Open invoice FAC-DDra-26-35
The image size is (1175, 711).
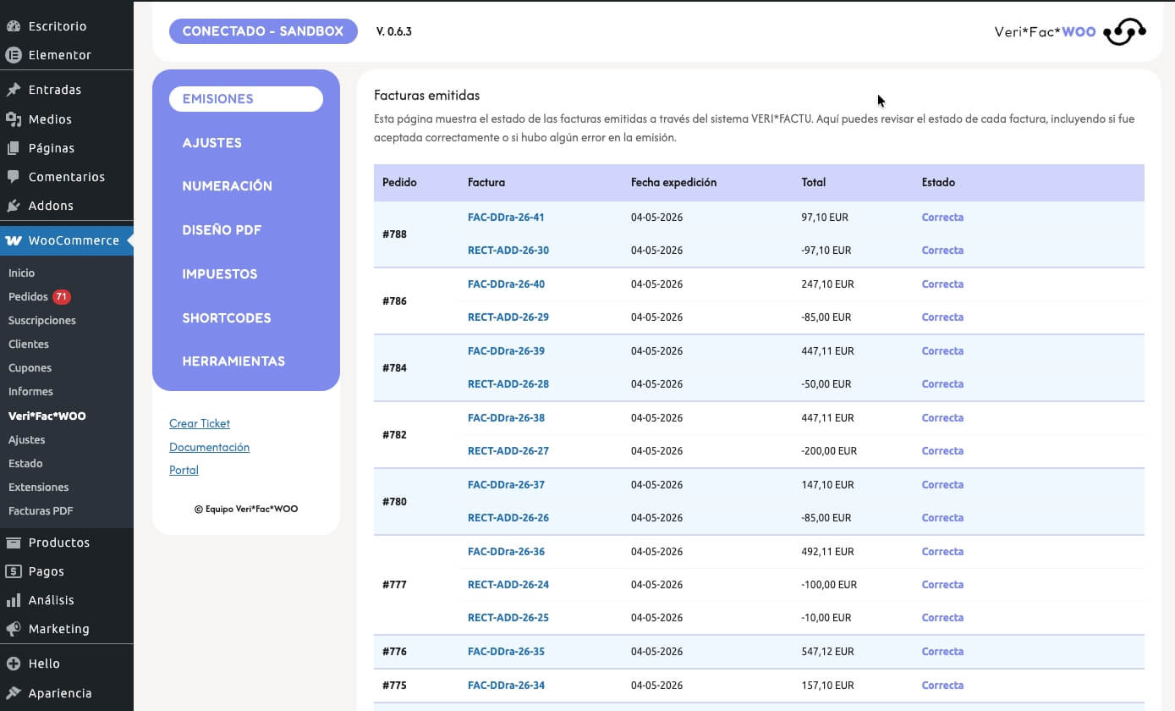tap(506, 652)
